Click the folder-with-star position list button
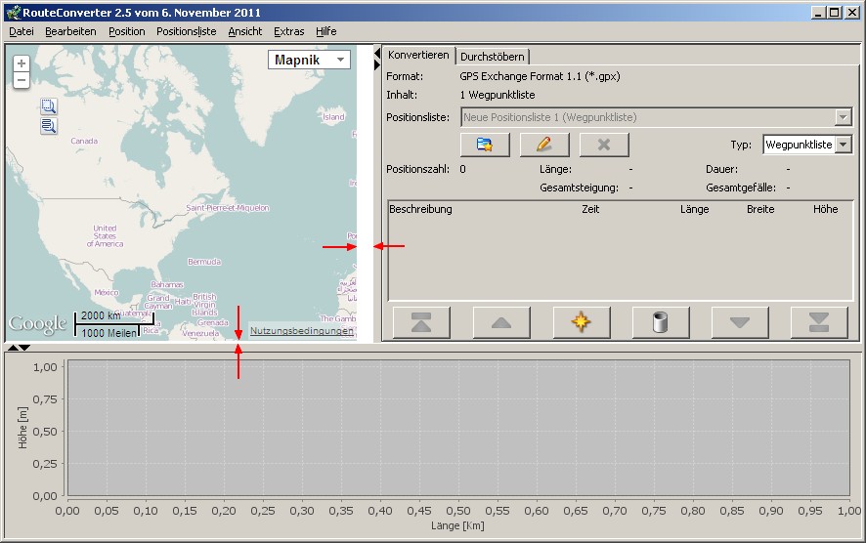Screen dimensions: 866x543 click(485, 145)
